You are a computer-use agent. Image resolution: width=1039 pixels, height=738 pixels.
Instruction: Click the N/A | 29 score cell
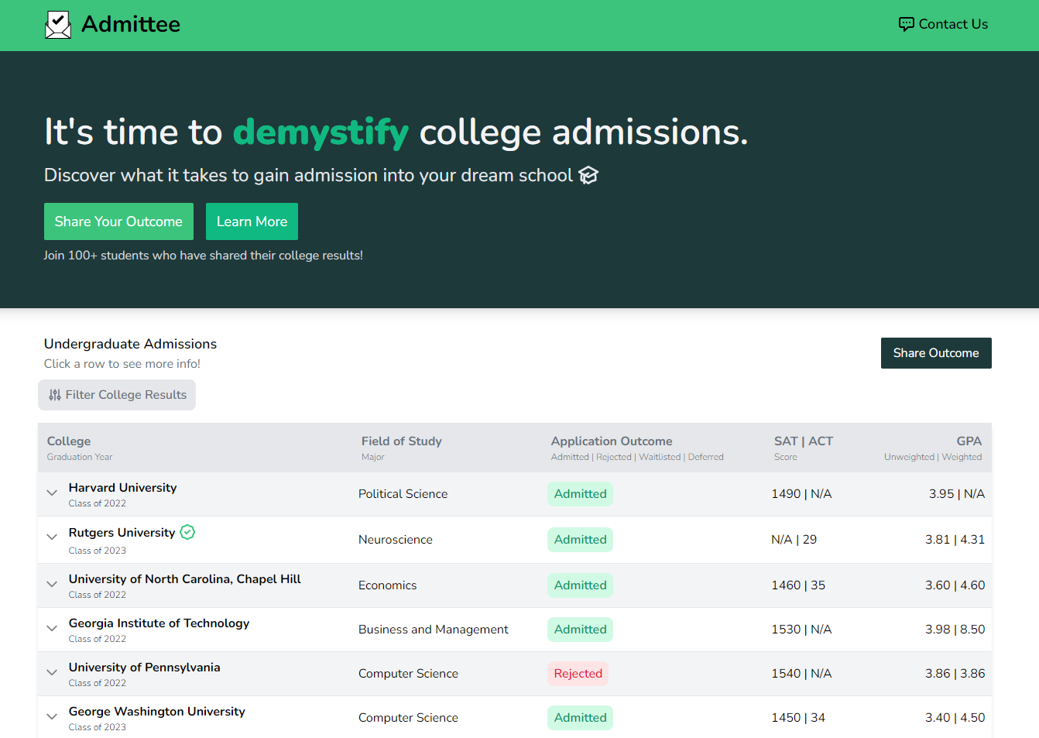coord(794,540)
